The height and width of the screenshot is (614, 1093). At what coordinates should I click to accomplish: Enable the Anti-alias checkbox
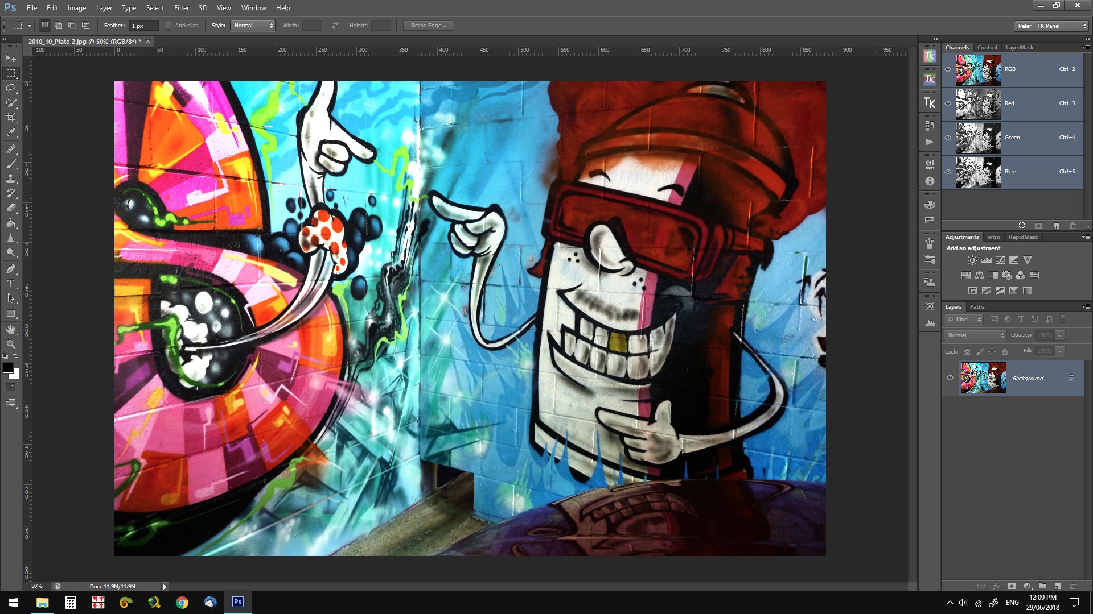coord(168,26)
